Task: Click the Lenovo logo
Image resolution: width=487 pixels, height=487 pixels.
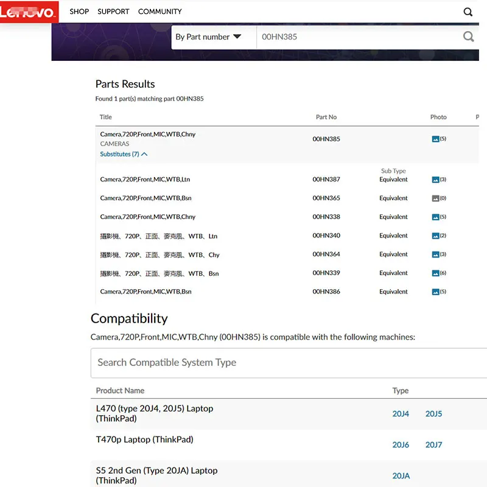Action: pyautogui.click(x=29, y=12)
